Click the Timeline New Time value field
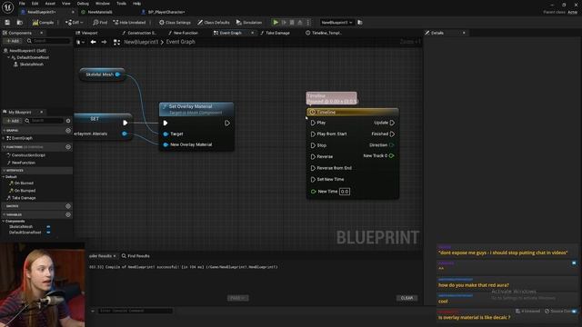Viewport: 582px width, 327px height. point(345,192)
